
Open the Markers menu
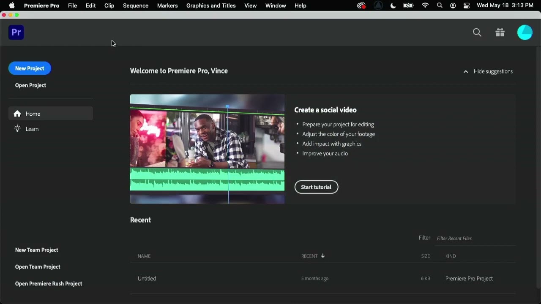(x=167, y=5)
